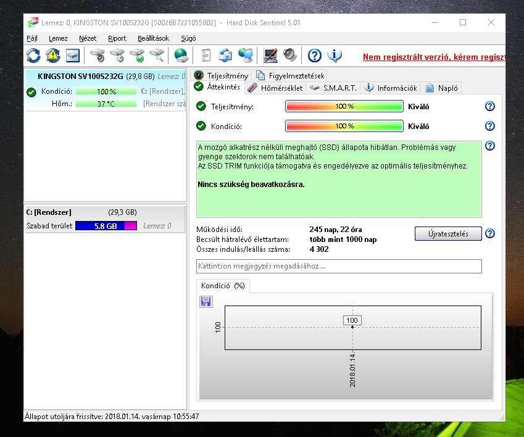Open the Információk tab
Screen dimensions: 524x437
(391, 88)
